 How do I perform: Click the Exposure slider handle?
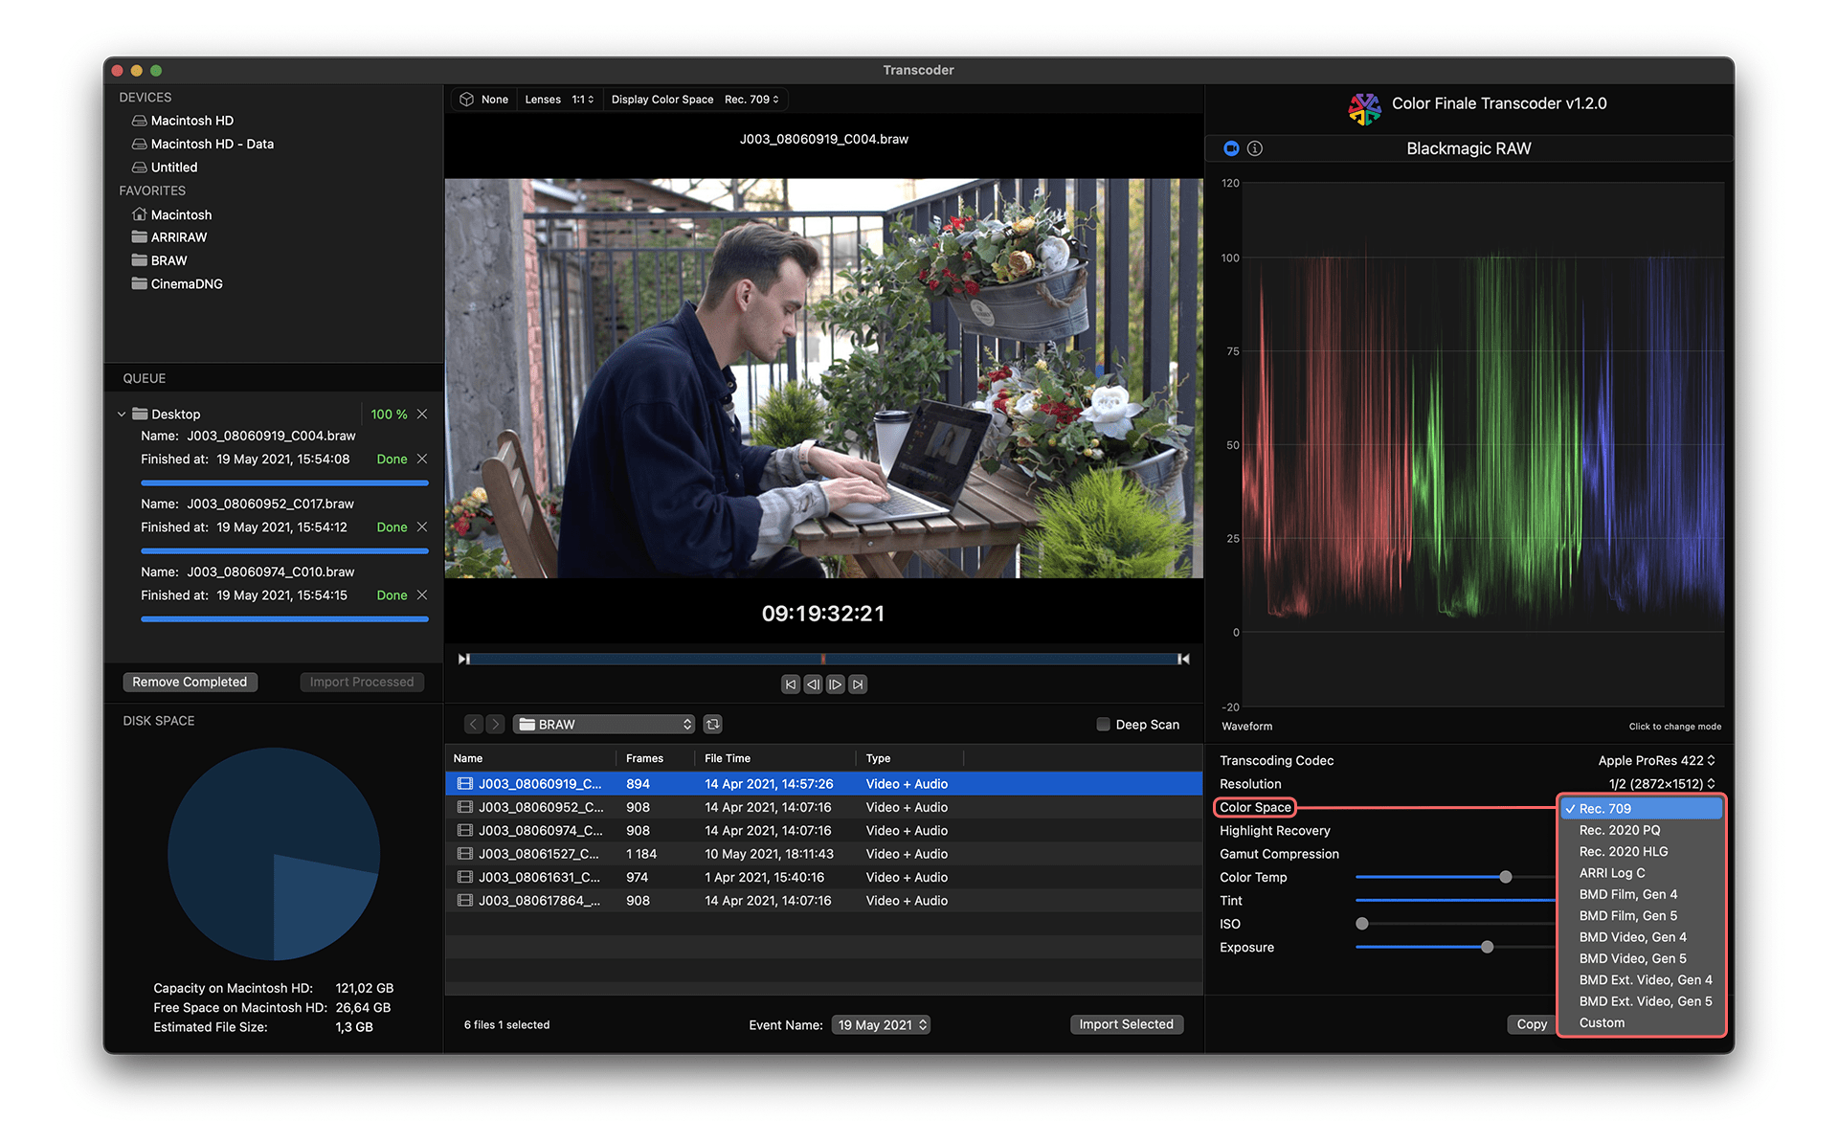1487,948
